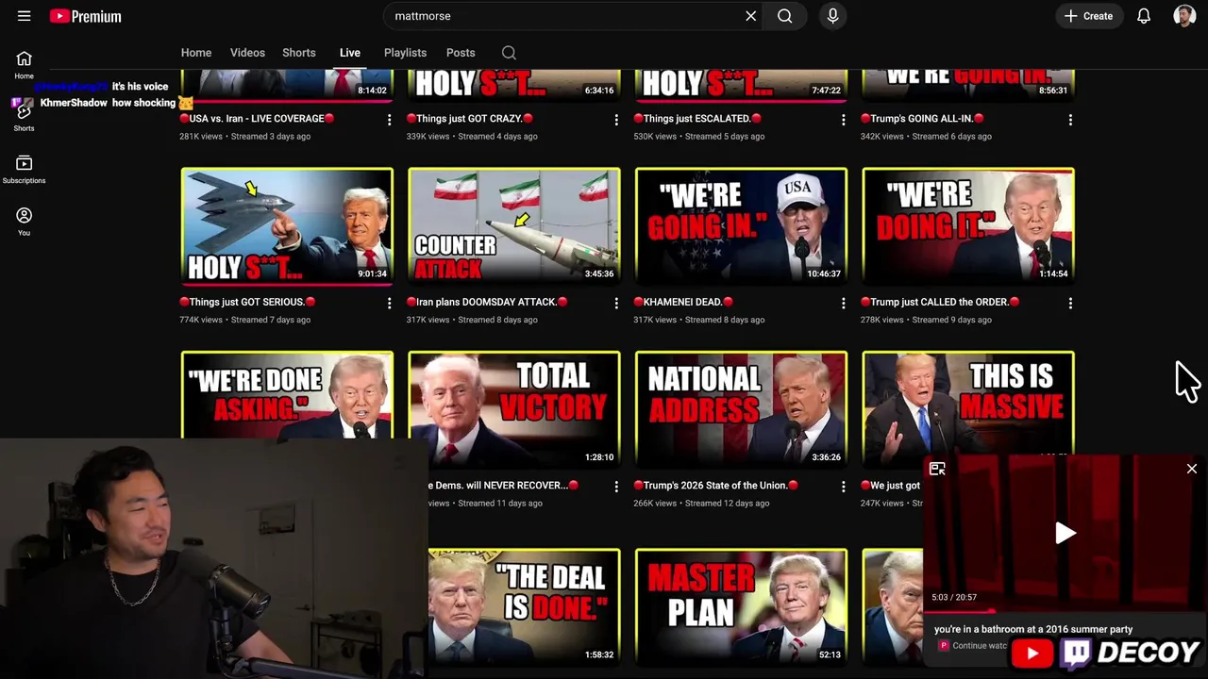Play the miniplayer video

[x=1065, y=533]
